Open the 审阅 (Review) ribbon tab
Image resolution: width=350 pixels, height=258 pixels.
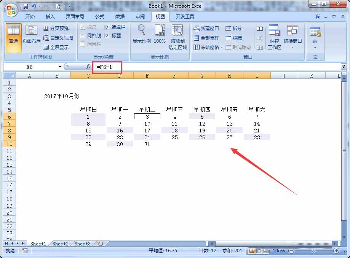[140, 16]
